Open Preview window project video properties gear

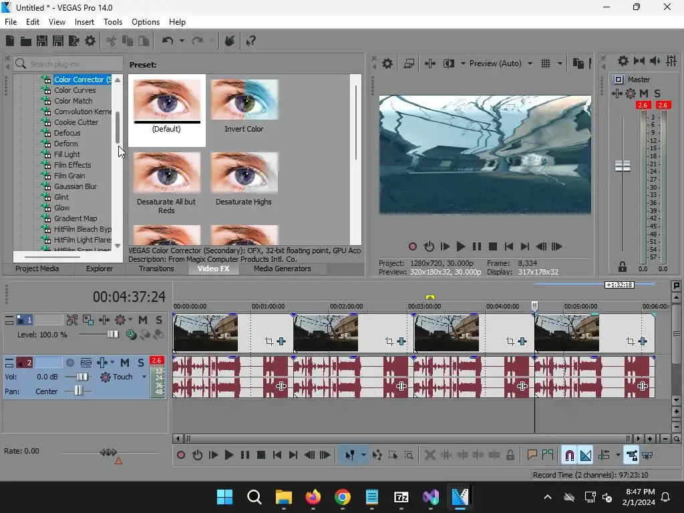(x=387, y=63)
